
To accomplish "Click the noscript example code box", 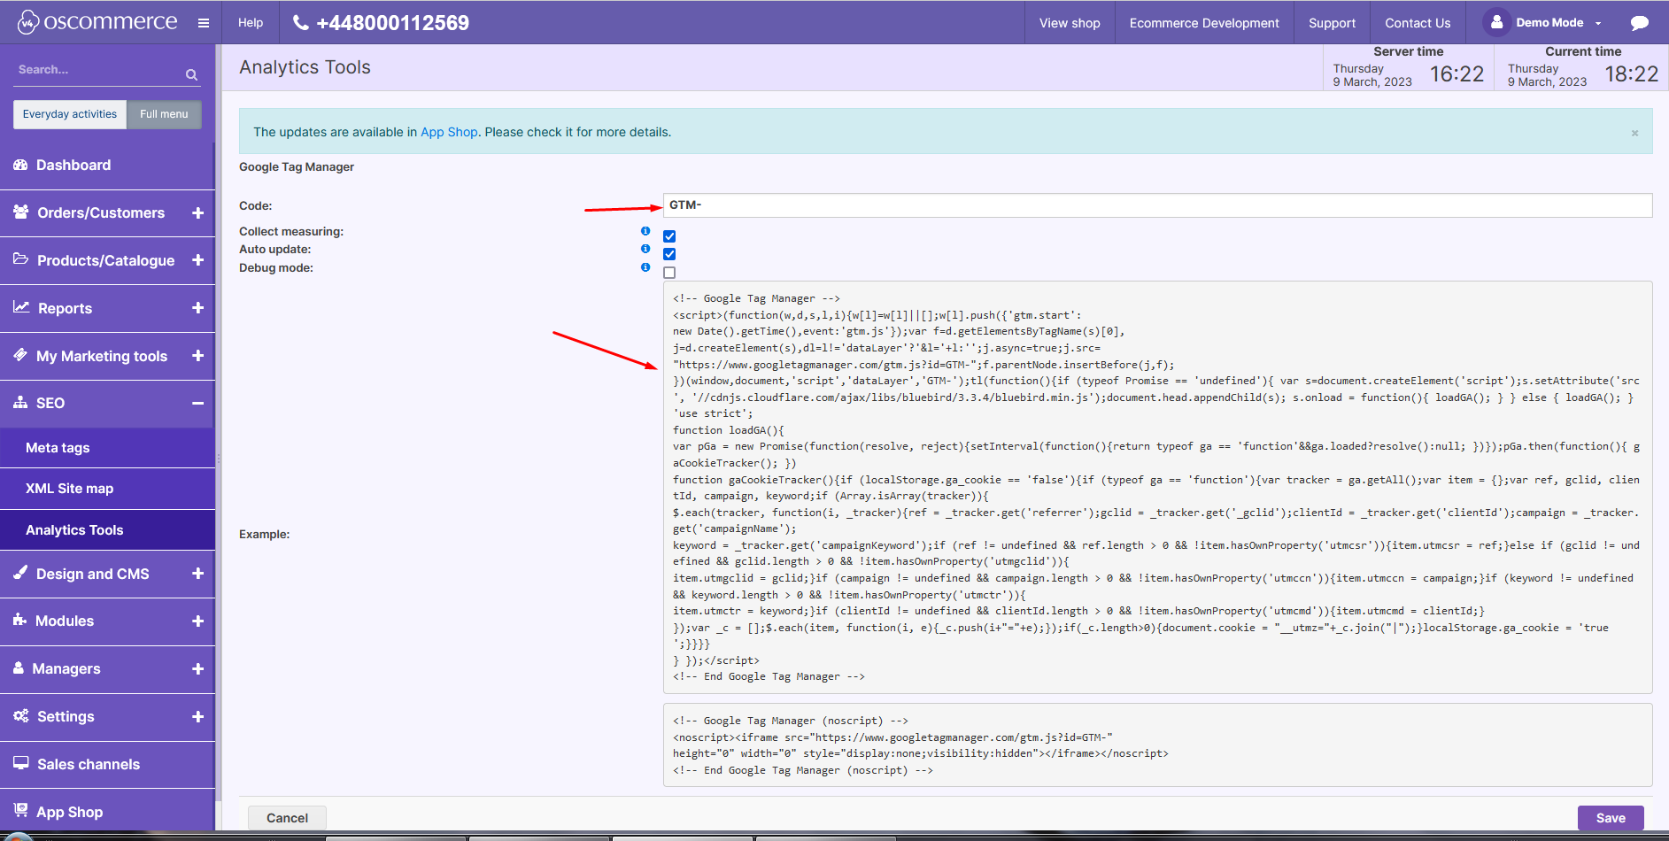I will coord(1157,745).
